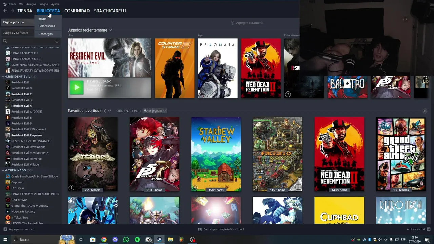Click Agregar estantería
Screen dimensions: 434x244
[250, 23]
